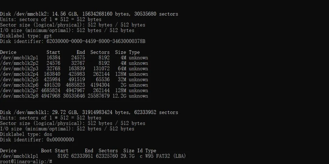The height and width of the screenshot is (164, 329).
Task: Click the /dev/mmcblk2p8 partition row
Action: pyautogui.click(x=74, y=96)
